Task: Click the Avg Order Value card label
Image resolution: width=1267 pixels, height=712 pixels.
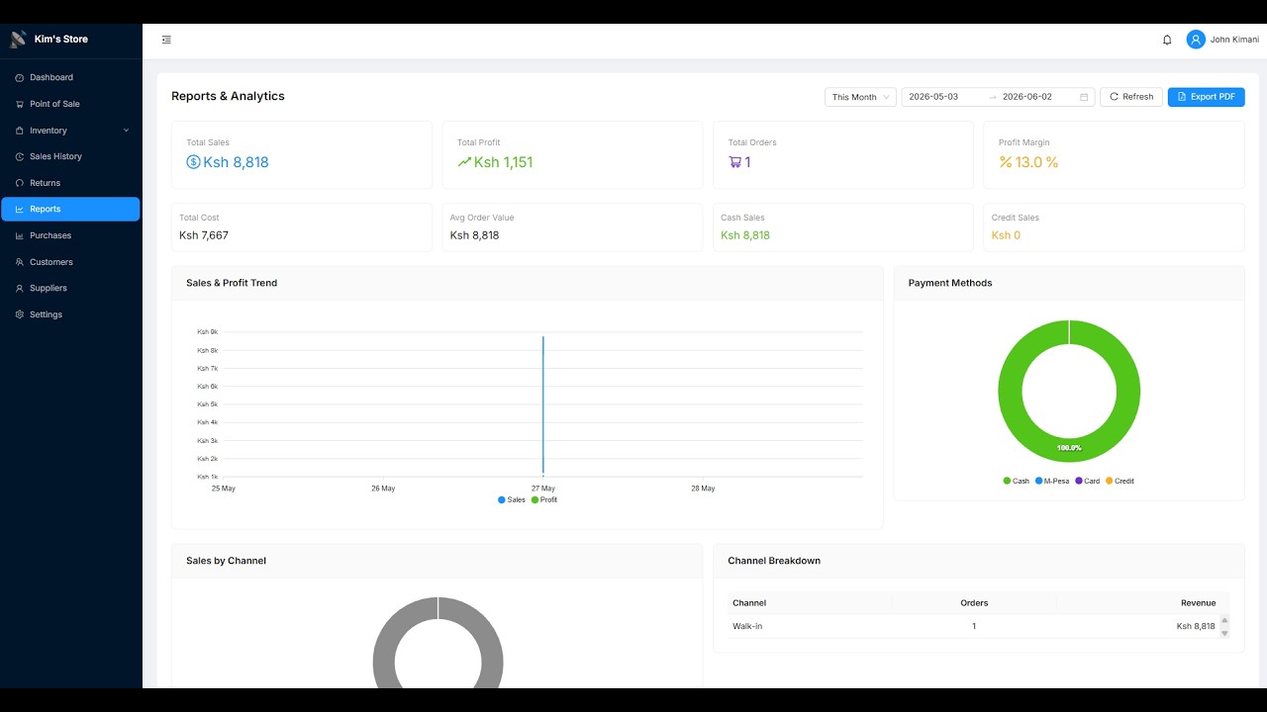Action: click(482, 218)
